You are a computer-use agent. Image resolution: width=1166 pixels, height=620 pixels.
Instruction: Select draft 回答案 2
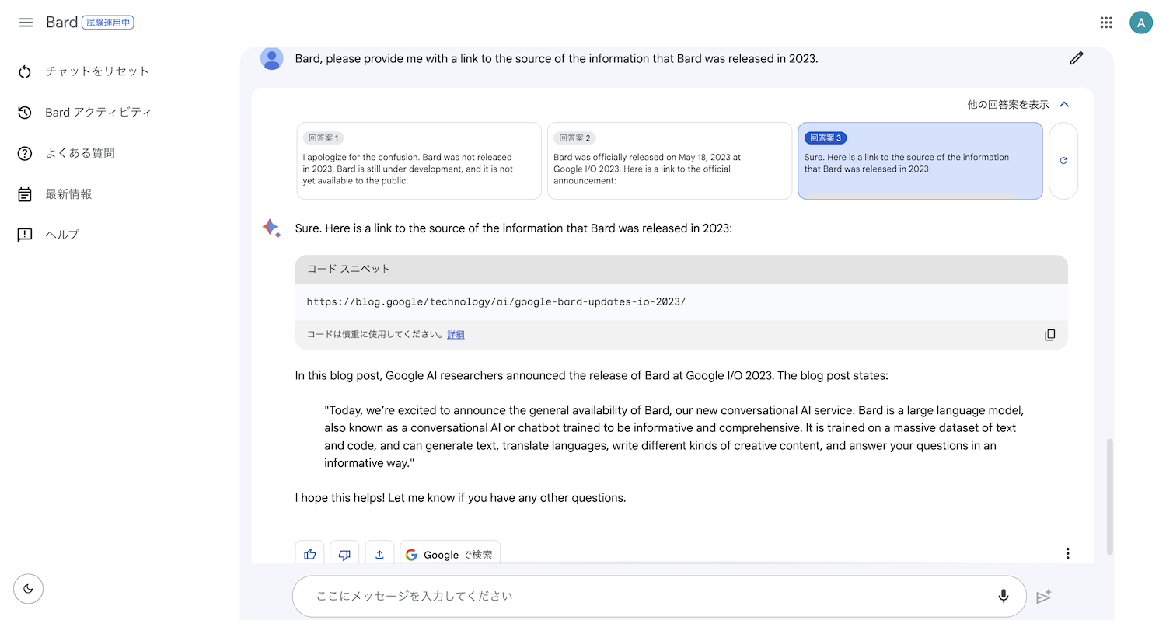click(x=669, y=161)
